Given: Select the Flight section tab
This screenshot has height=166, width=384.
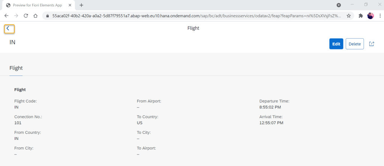Looking at the screenshot, I should [16, 68].
